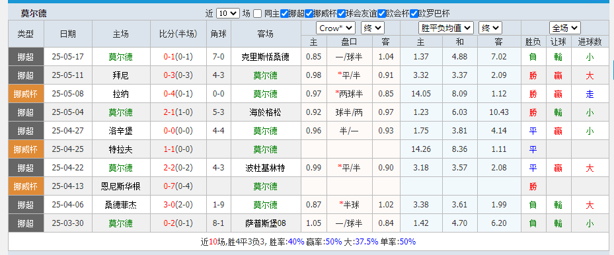Click 波杜基林特 away team link
Screen dimensions: 614x255
[266, 168]
